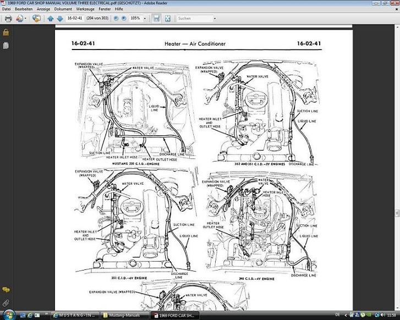The image size is (400, 320).
Task: Click the system clock in tray
Action: pyautogui.click(x=392, y=315)
